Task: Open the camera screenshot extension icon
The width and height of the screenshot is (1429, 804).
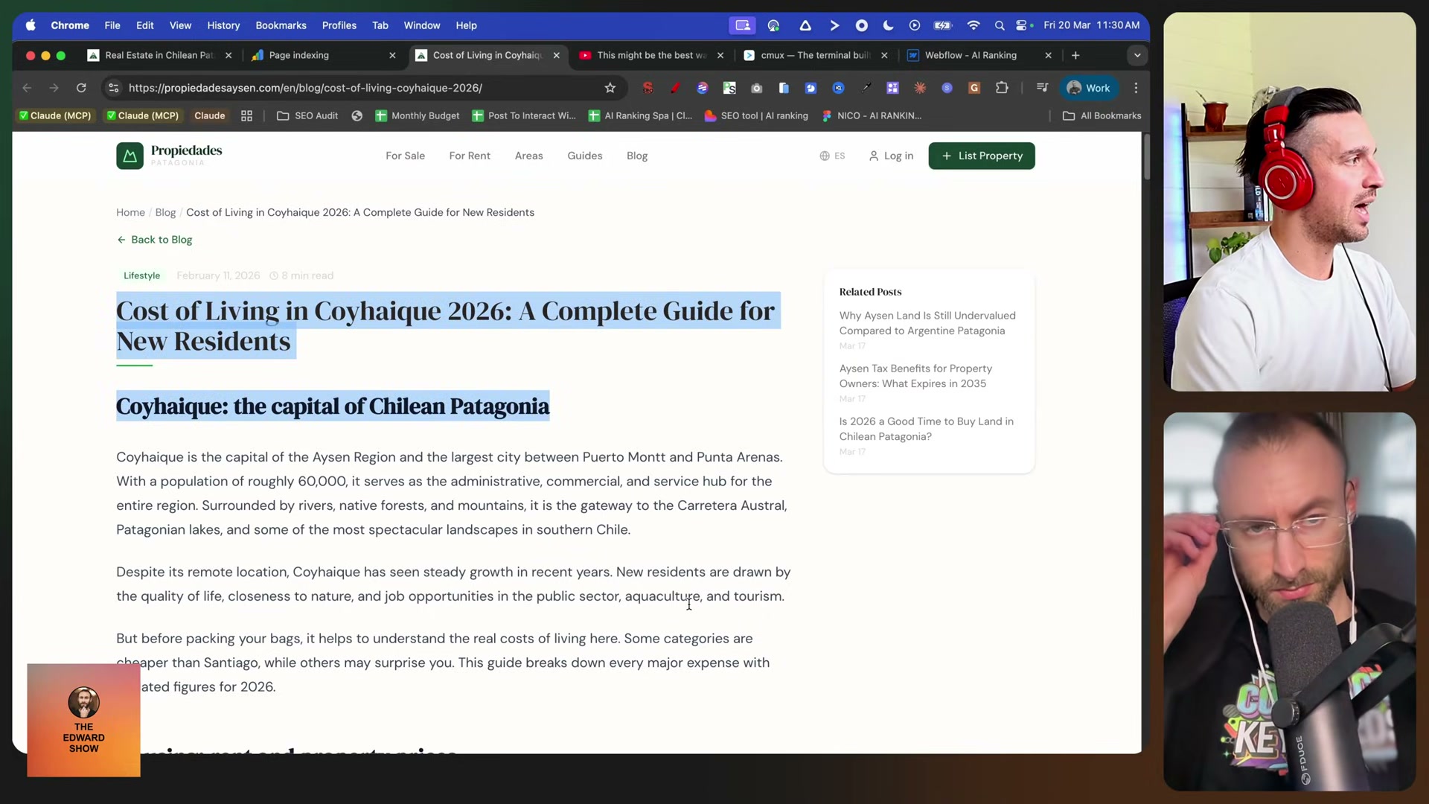Action: (757, 88)
